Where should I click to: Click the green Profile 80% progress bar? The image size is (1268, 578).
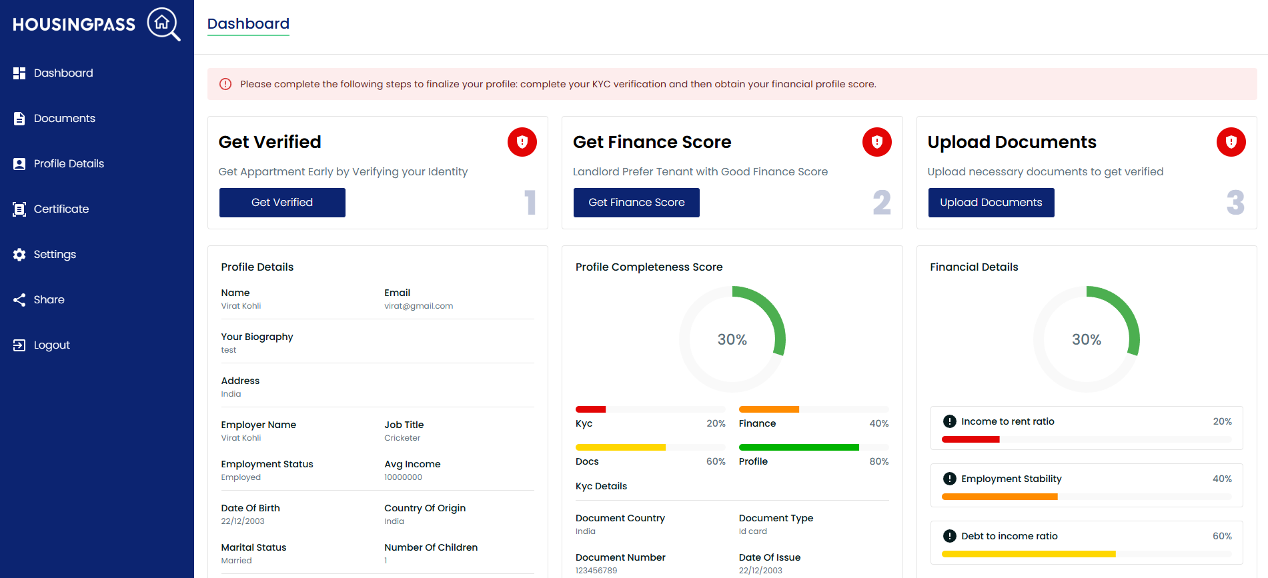click(x=798, y=447)
